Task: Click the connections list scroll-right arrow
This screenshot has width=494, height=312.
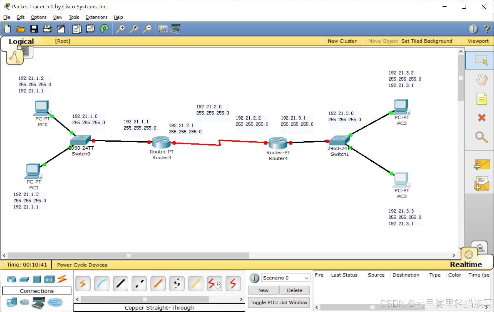Action: click(241, 299)
